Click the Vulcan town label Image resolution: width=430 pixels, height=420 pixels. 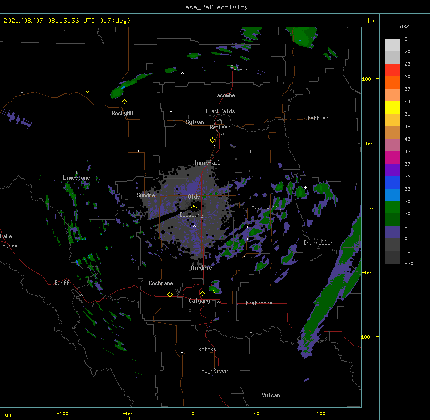(x=271, y=395)
